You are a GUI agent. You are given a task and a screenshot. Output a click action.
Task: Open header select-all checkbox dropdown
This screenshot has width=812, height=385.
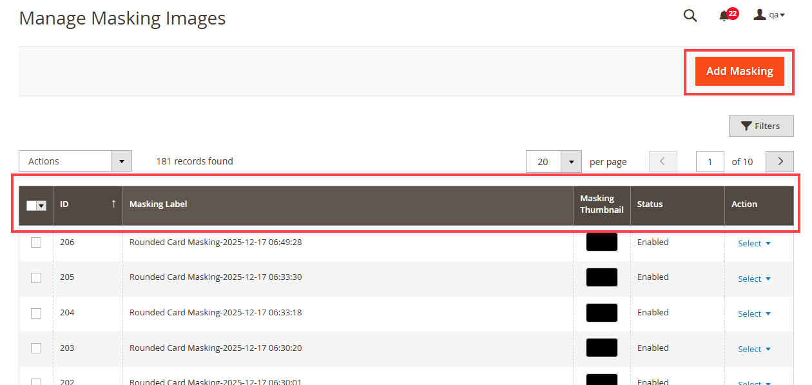(41, 205)
